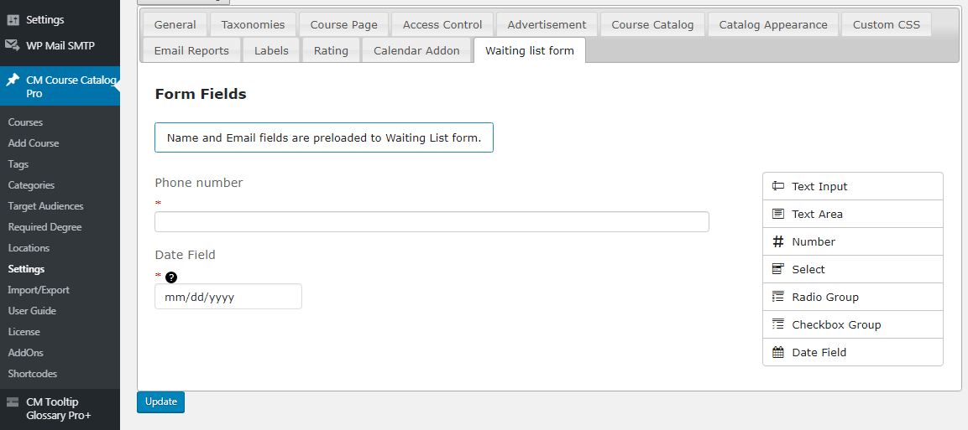Screen dimensions: 968x430
Task: Click the CM Course Catalog pin icon
Action: 13,80
